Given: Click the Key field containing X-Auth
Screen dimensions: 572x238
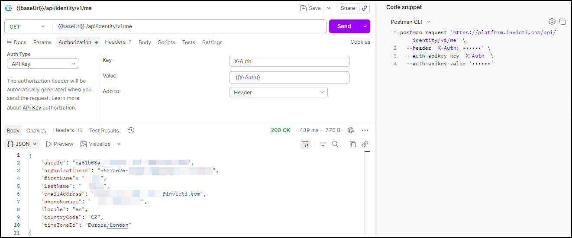Looking at the screenshot, I should pyautogui.click(x=289, y=61).
